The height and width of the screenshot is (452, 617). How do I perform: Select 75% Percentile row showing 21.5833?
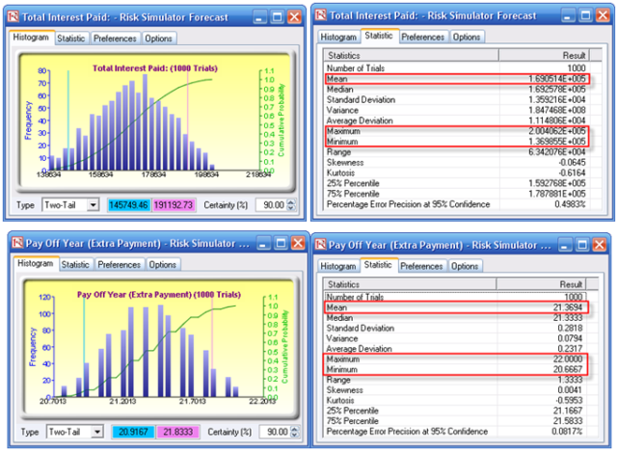tap(455, 421)
